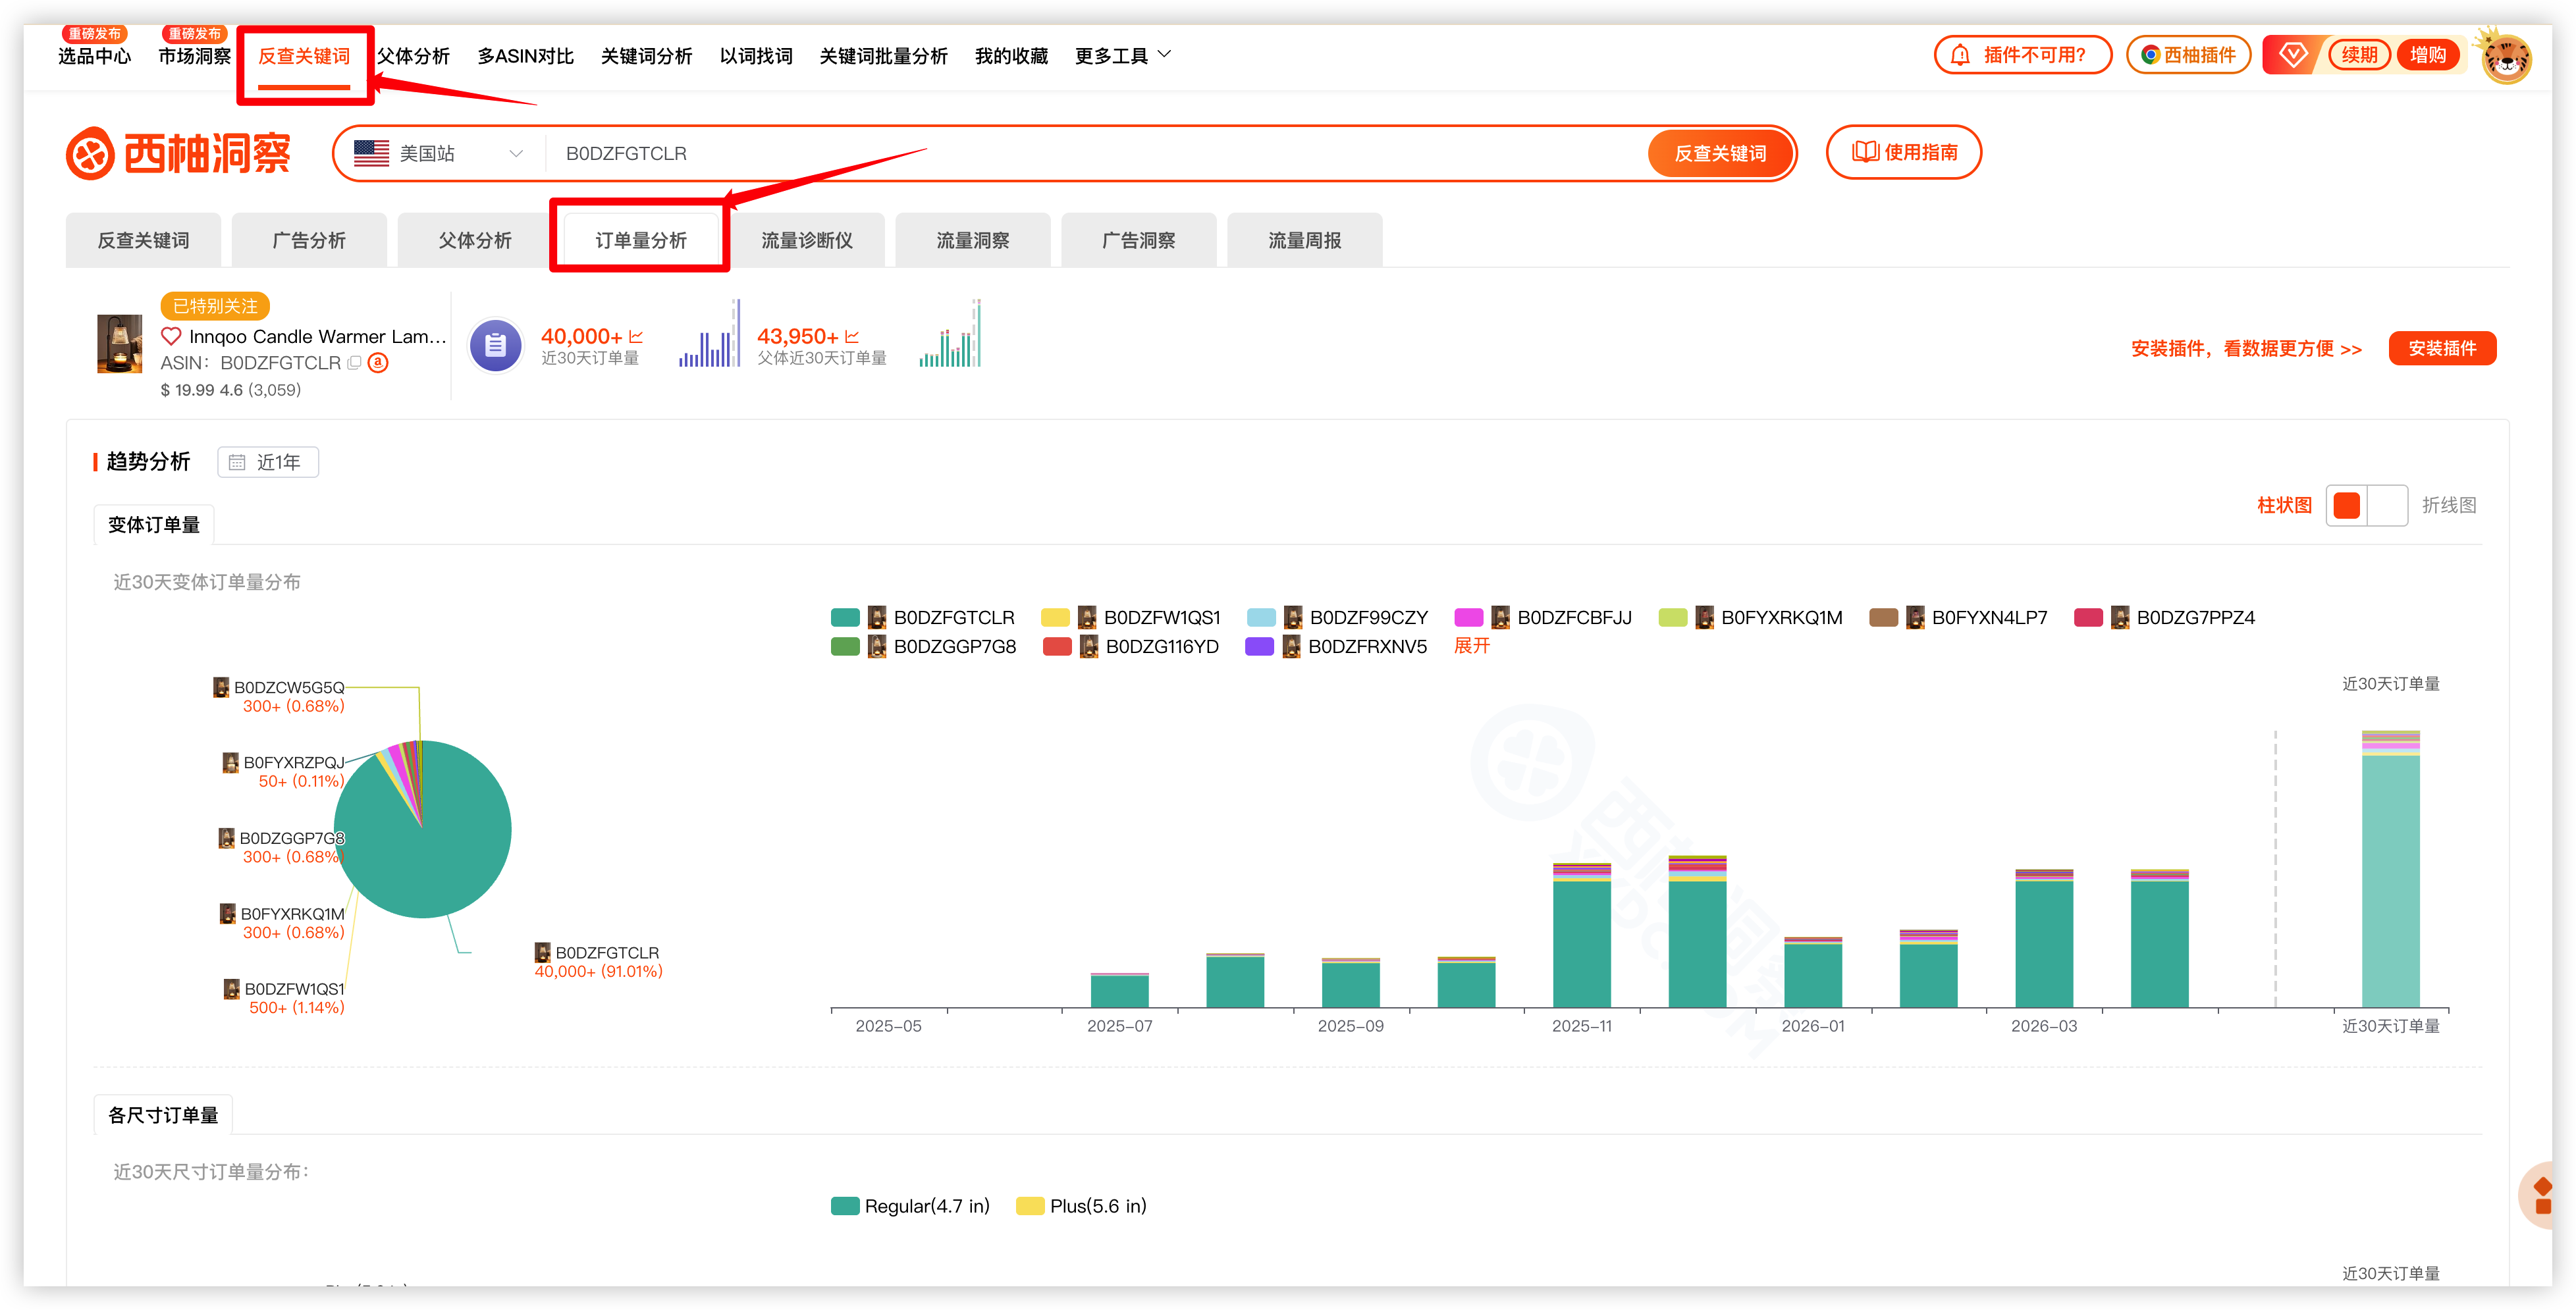The height and width of the screenshot is (1310, 2576).
Task: Click the orange 反查关键词 search button
Action: tap(1720, 154)
